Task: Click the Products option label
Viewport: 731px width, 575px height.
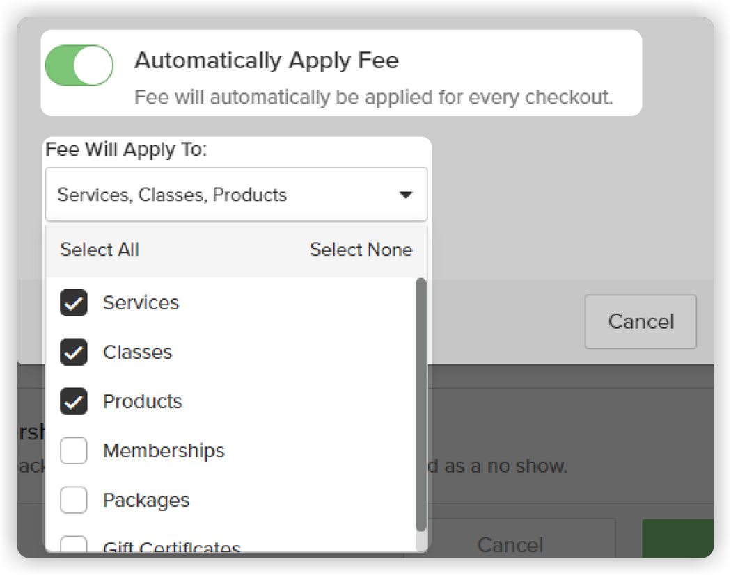Action: 142,401
